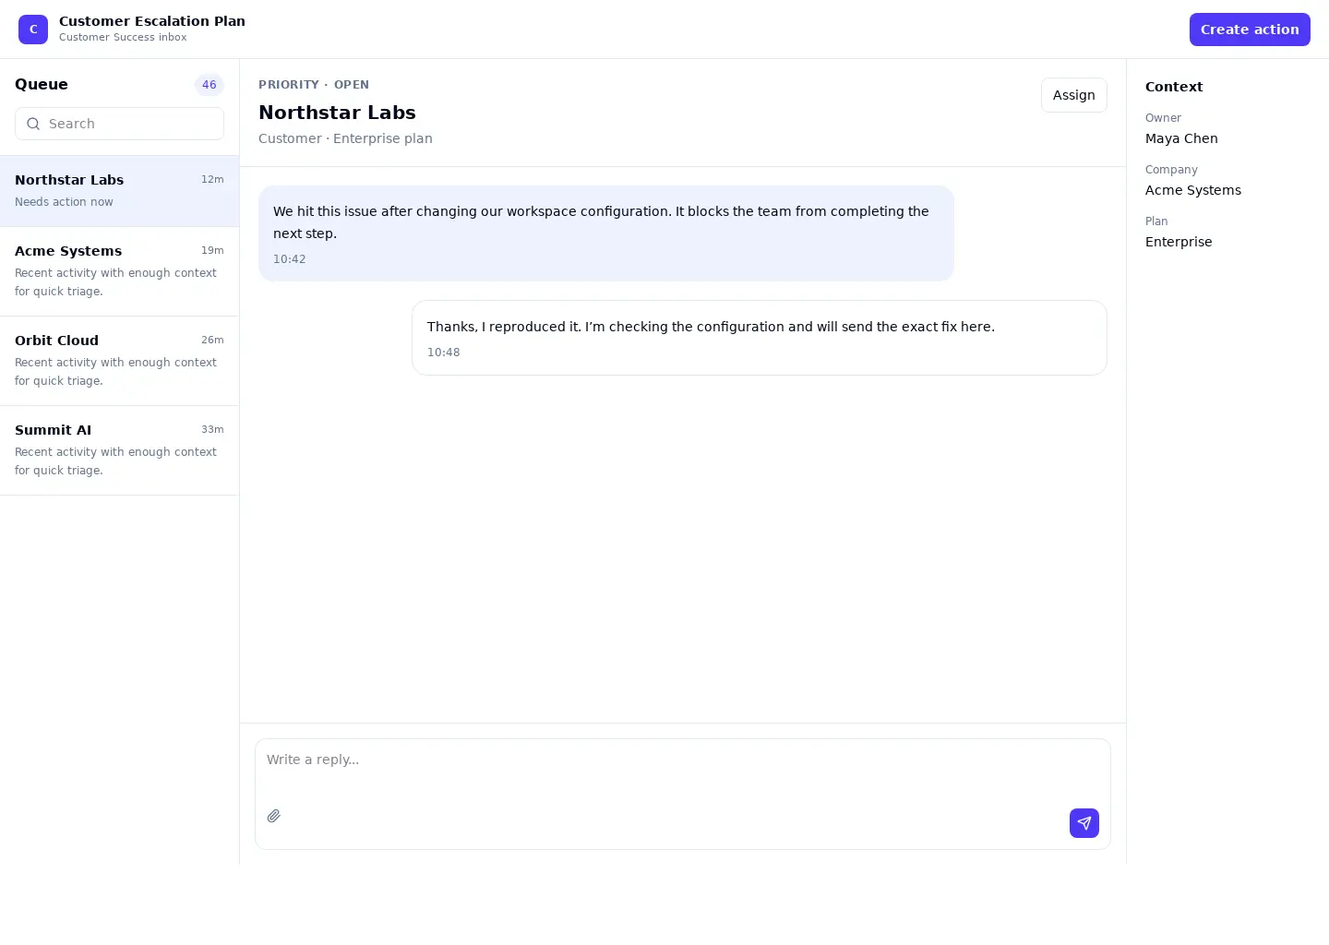Click the Context panel heading
1329x945 pixels.
point(1174,87)
